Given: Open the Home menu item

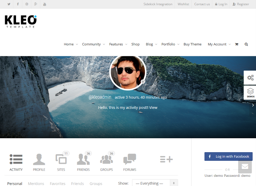Looking at the screenshot, I should [69, 44].
